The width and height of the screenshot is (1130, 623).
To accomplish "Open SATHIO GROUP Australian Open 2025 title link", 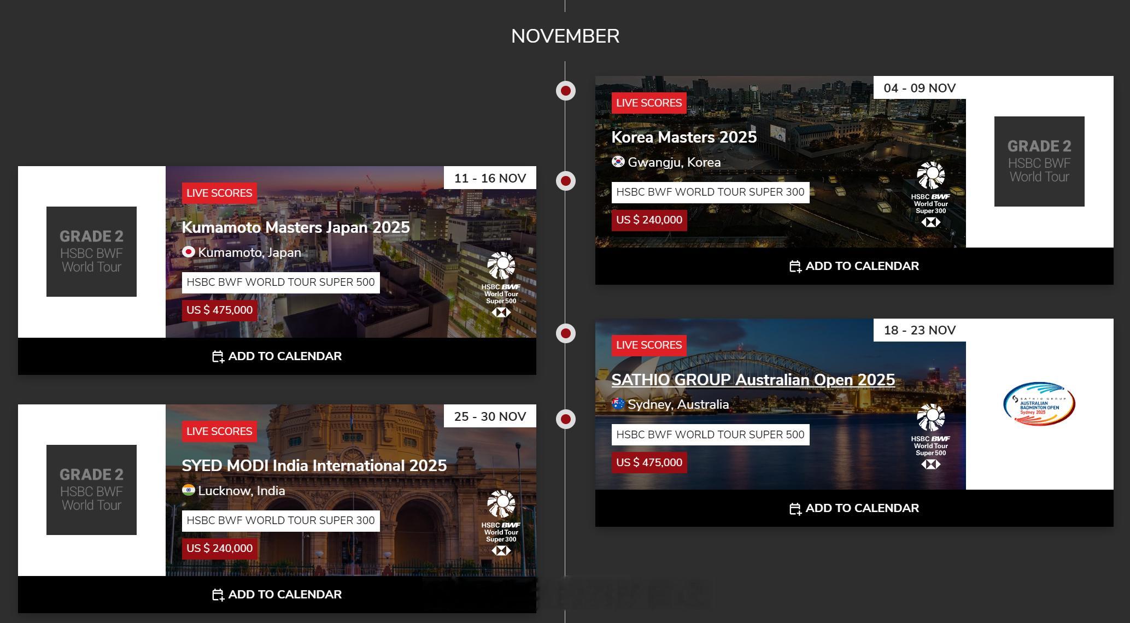I will [x=753, y=380].
